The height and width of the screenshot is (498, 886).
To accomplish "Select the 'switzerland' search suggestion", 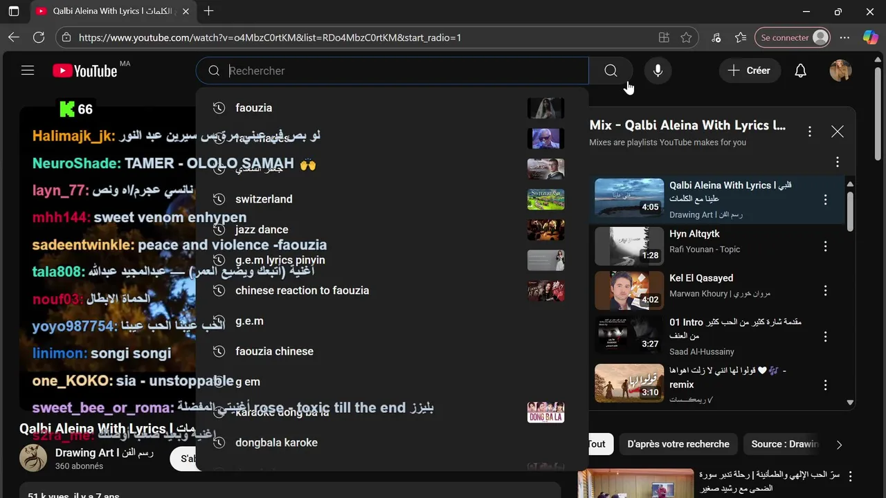I will click(392, 199).
